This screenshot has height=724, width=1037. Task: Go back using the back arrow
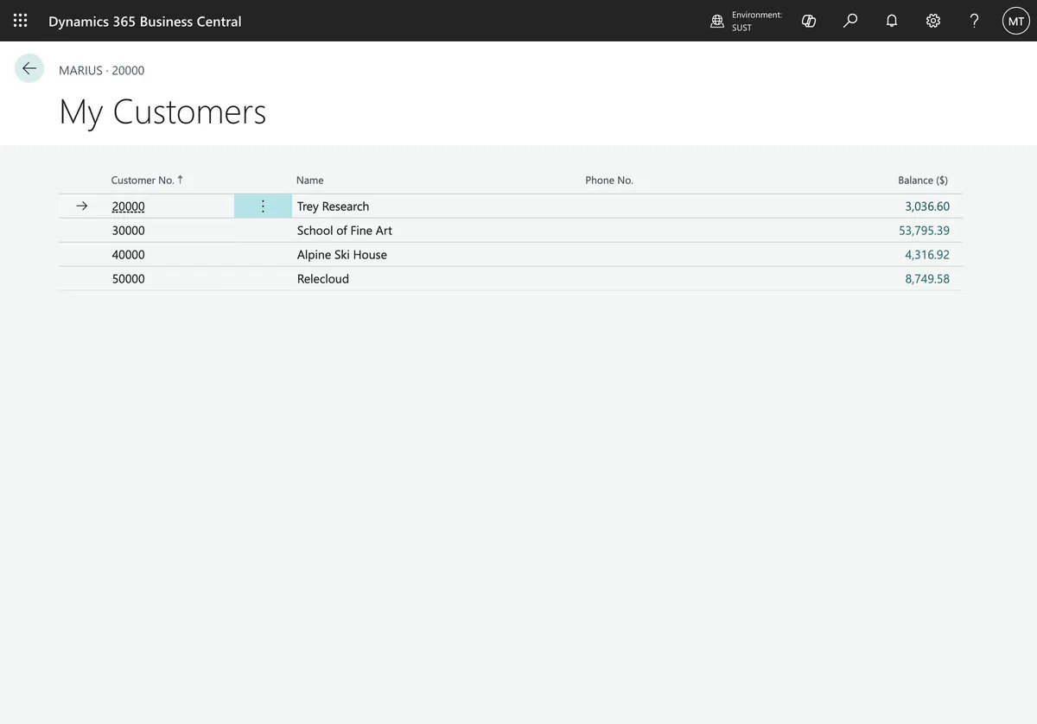29,68
